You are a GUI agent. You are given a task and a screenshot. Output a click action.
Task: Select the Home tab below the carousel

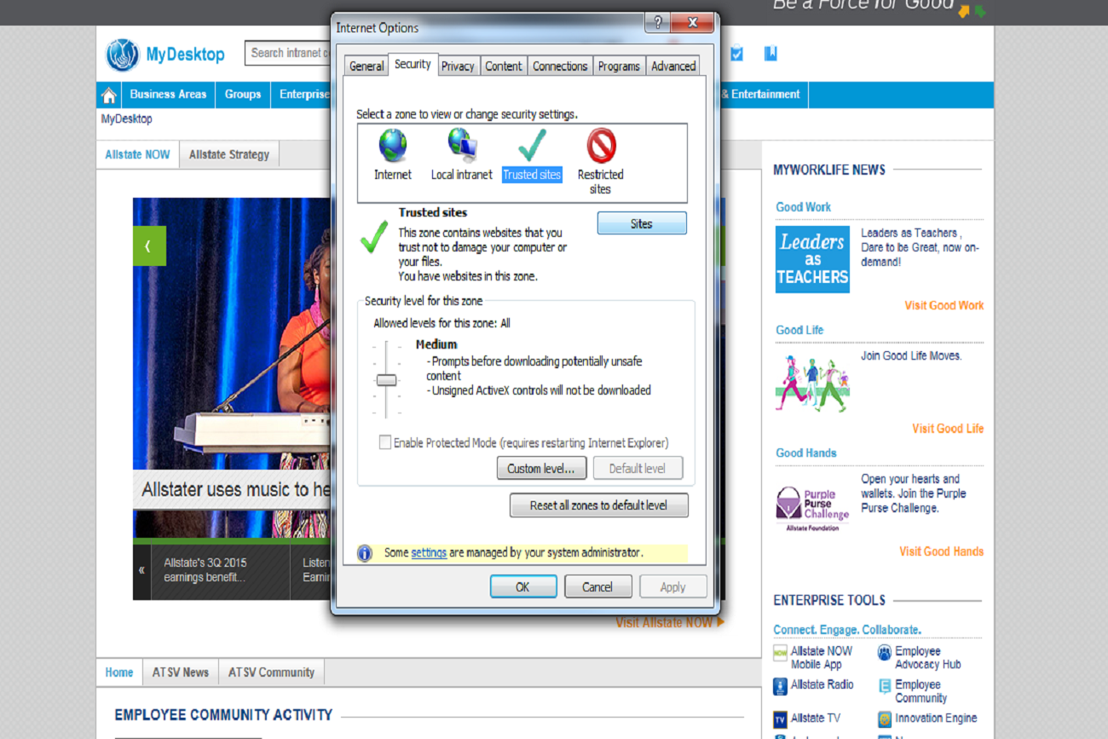click(119, 672)
